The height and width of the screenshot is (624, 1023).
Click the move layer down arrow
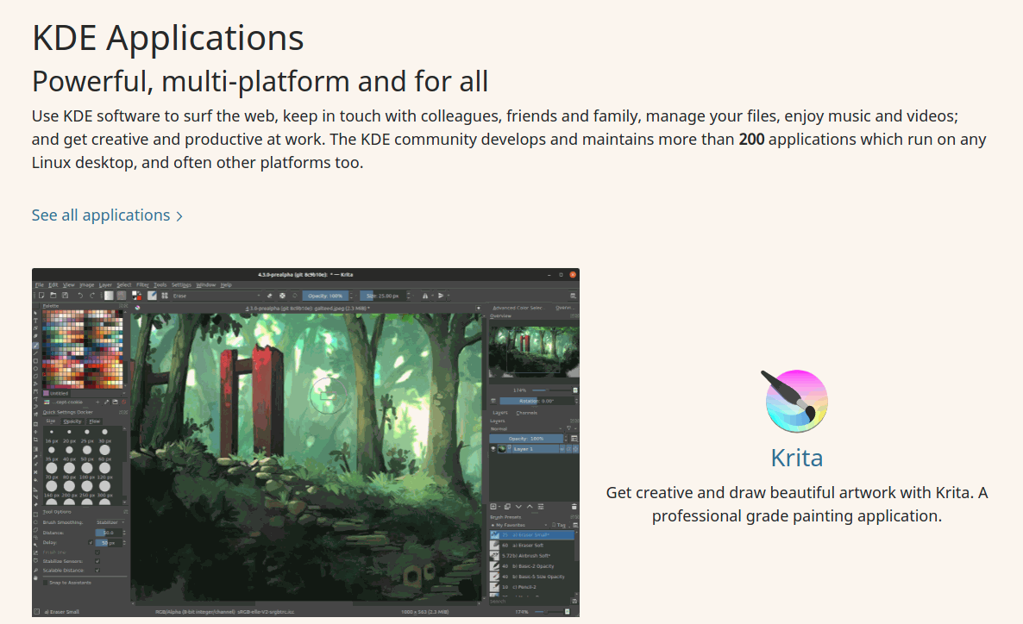(x=518, y=507)
